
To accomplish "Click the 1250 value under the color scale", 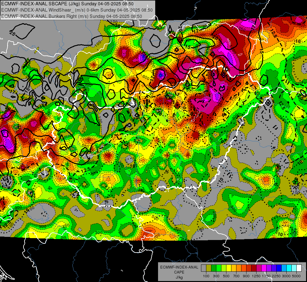I will point(256,276).
